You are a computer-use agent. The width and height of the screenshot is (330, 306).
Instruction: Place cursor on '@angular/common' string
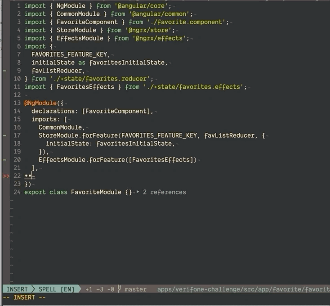[159, 14]
